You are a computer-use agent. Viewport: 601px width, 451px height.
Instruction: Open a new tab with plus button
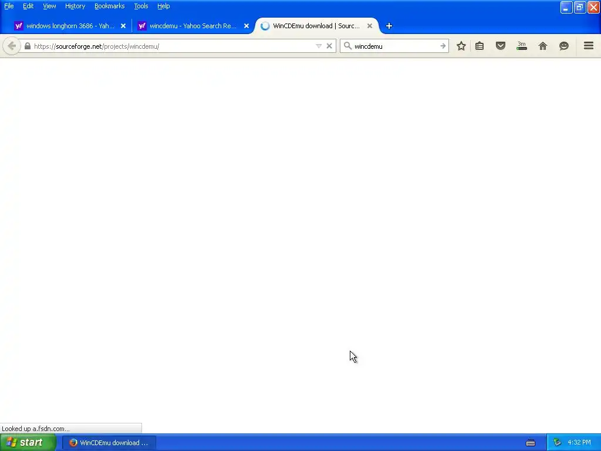[389, 26]
